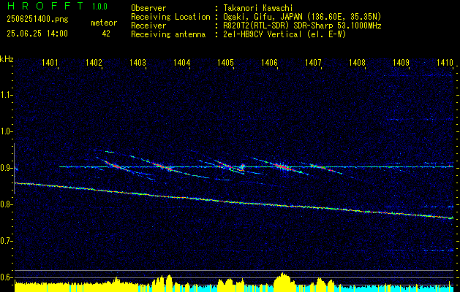Click the 1404 time marker

pyautogui.click(x=181, y=62)
